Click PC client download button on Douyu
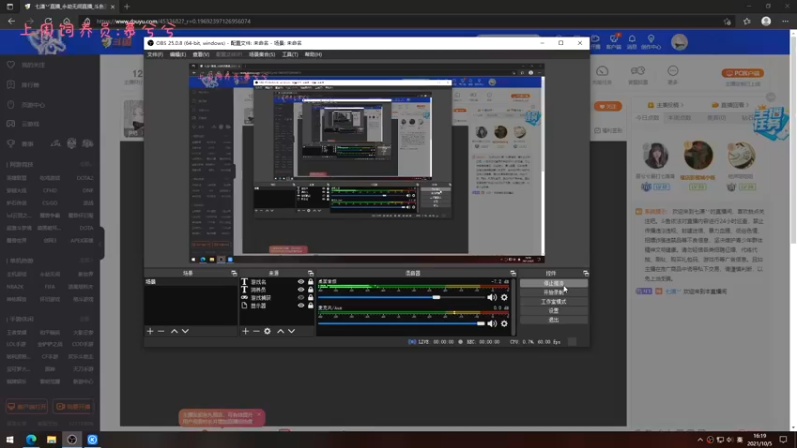Image resolution: width=797 pixels, height=448 pixels. (x=742, y=73)
